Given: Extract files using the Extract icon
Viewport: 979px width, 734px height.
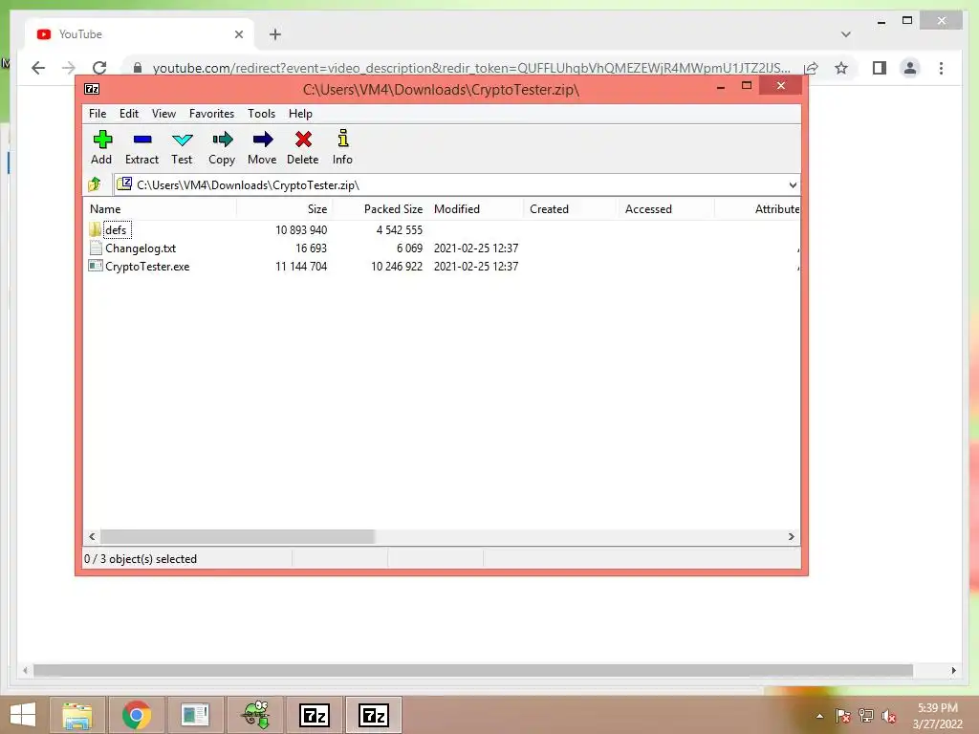Looking at the screenshot, I should click(x=141, y=140).
